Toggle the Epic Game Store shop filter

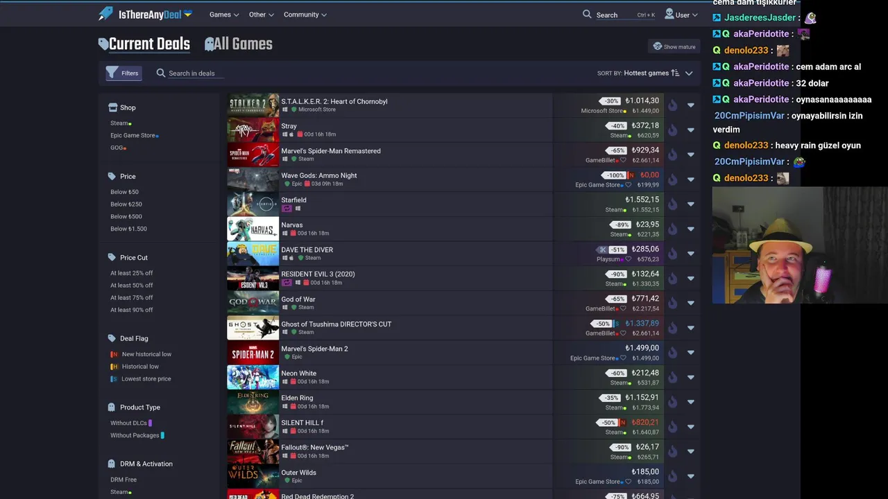tap(135, 136)
